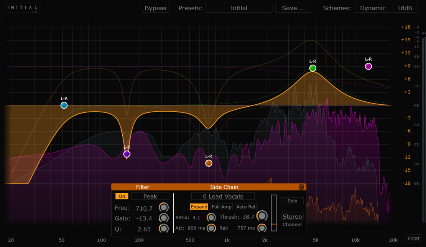The width and height of the screenshot is (426, 247).
Task: Open the 18dB range dropdown
Action: pyautogui.click(x=405, y=8)
